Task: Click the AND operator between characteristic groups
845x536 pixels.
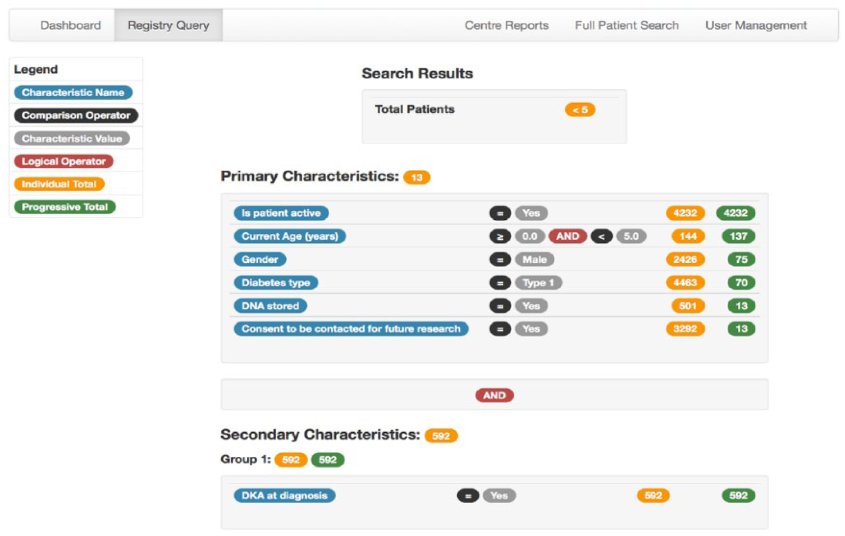Action: (494, 395)
